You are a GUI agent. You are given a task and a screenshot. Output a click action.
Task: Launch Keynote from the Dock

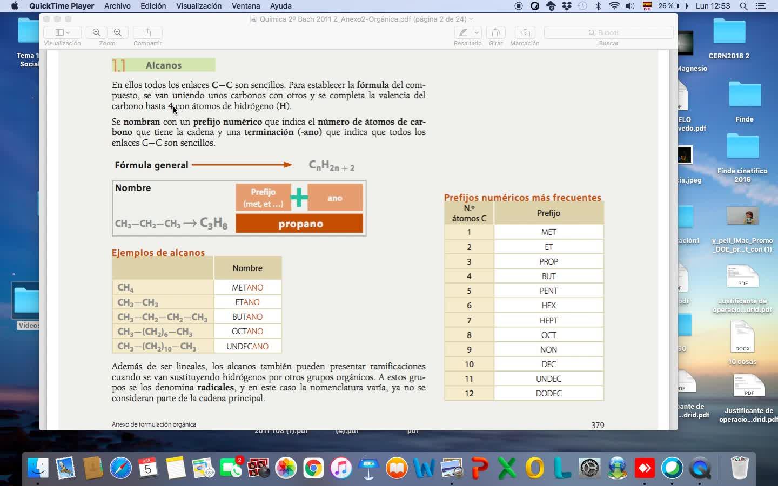(368, 468)
